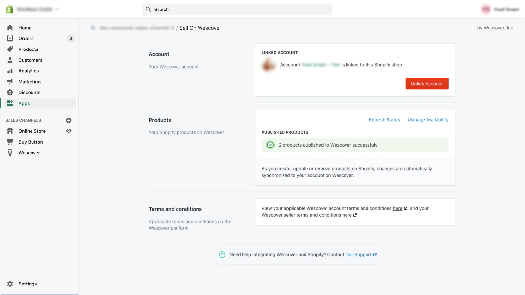Click the 'Terms and conditions' heading
The height and width of the screenshot is (295, 525).
175,209
